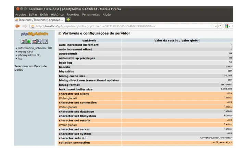The width and height of the screenshot is (247, 151).
Task: Click the phpMyAdmin logo
Action: (34, 34)
